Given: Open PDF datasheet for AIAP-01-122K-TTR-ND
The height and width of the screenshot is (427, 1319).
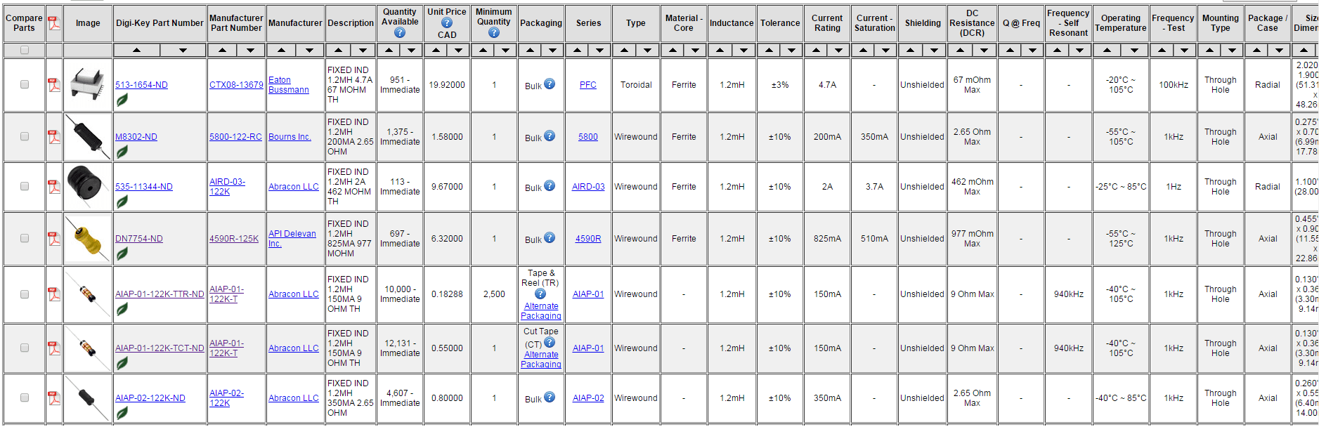Looking at the screenshot, I should point(54,294).
